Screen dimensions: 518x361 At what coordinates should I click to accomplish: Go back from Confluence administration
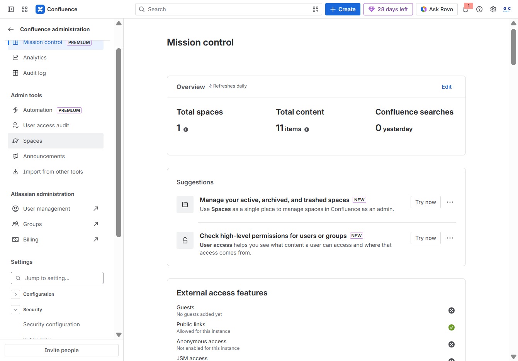[11, 29]
